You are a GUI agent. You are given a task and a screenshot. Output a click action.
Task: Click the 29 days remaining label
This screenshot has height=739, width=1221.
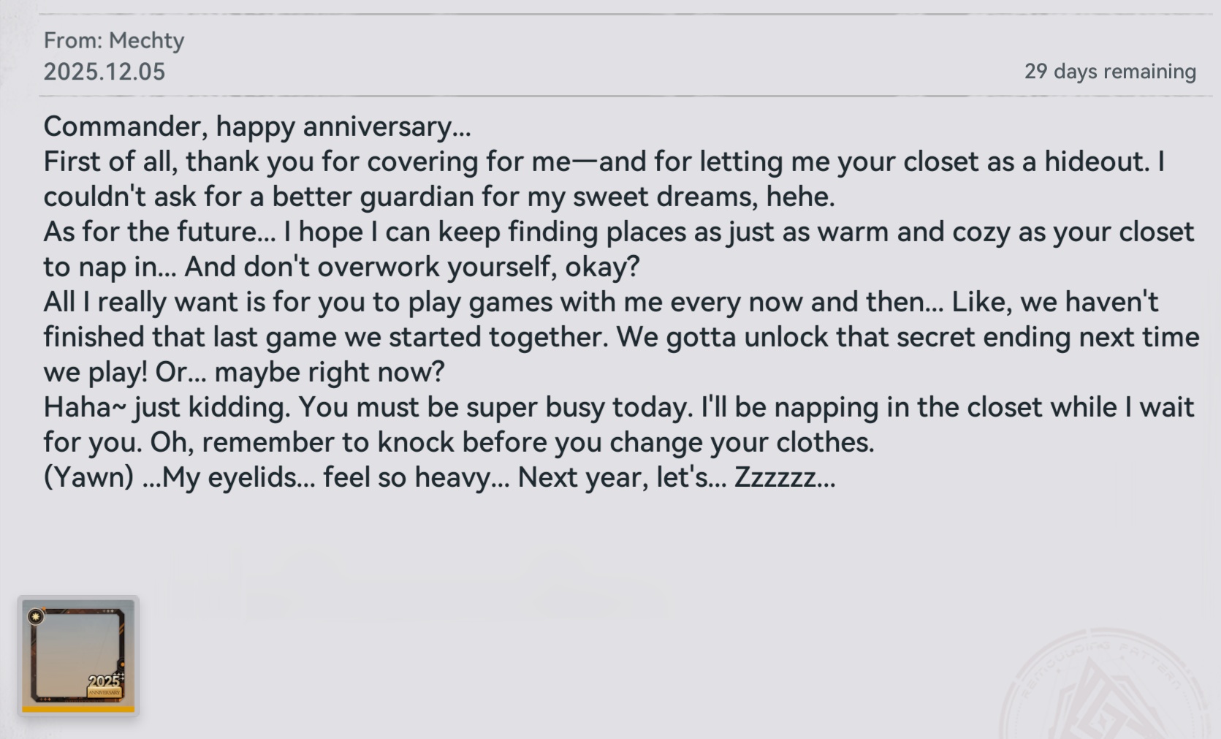[x=1109, y=72]
